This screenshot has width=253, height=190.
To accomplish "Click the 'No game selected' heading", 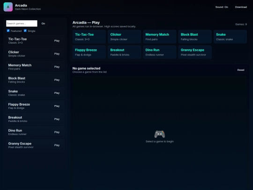I will click(86, 68).
